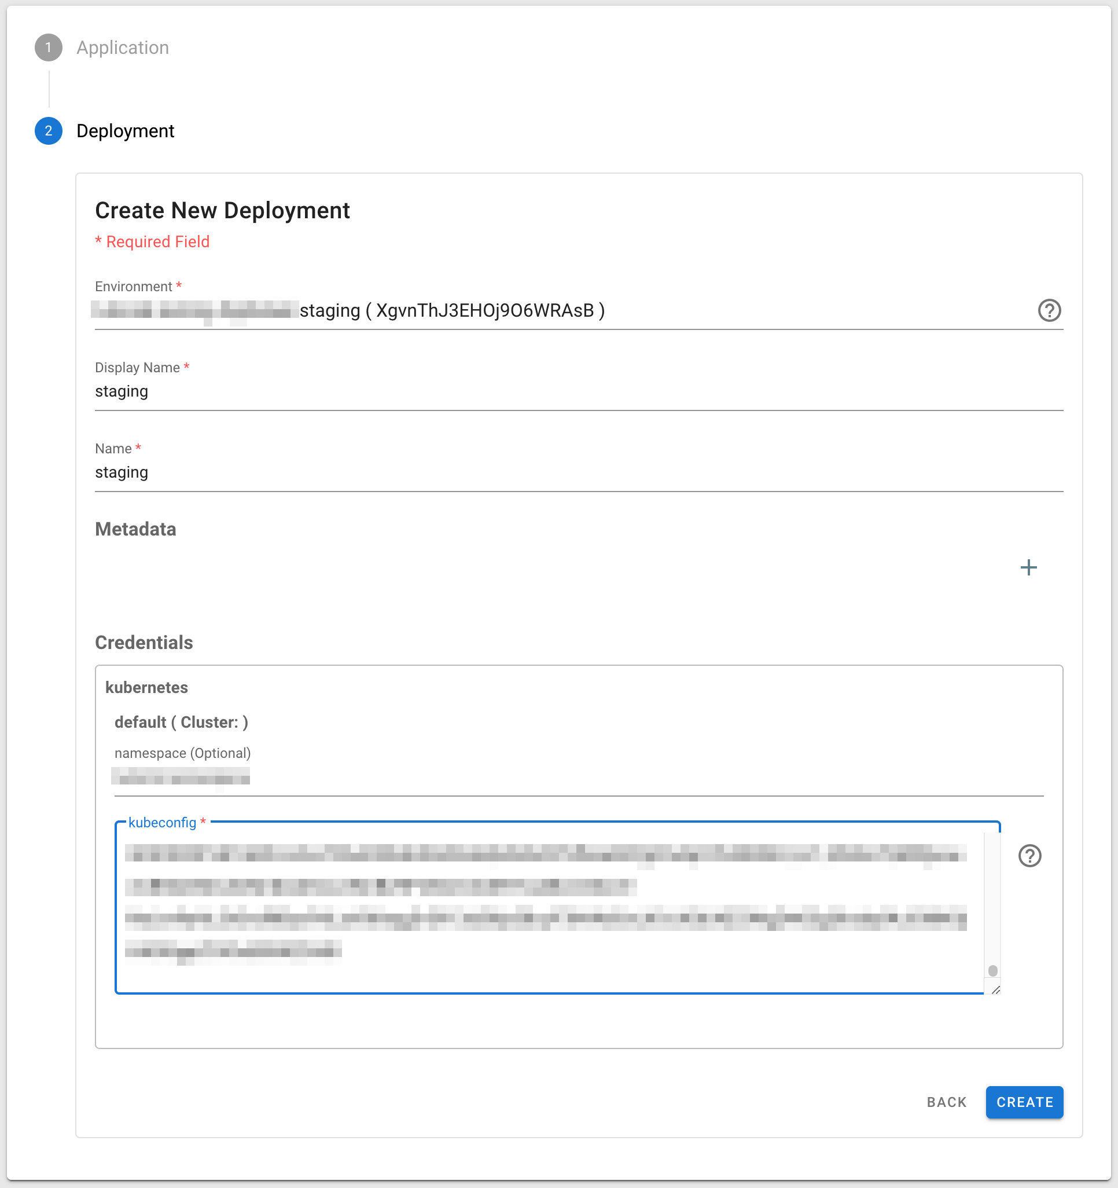Click the step 1 circle icon
This screenshot has width=1118, height=1188.
(49, 47)
